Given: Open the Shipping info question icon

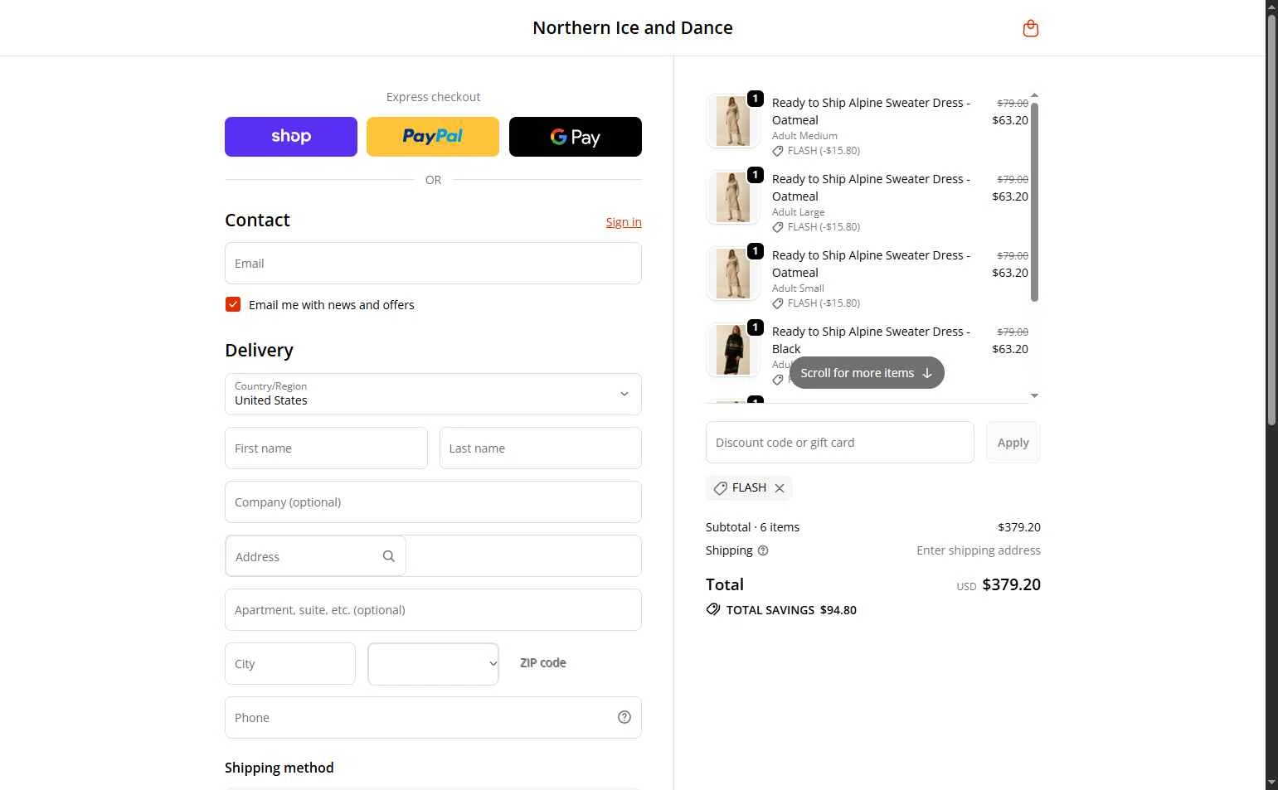Looking at the screenshot, I should (x=763, y=550).
